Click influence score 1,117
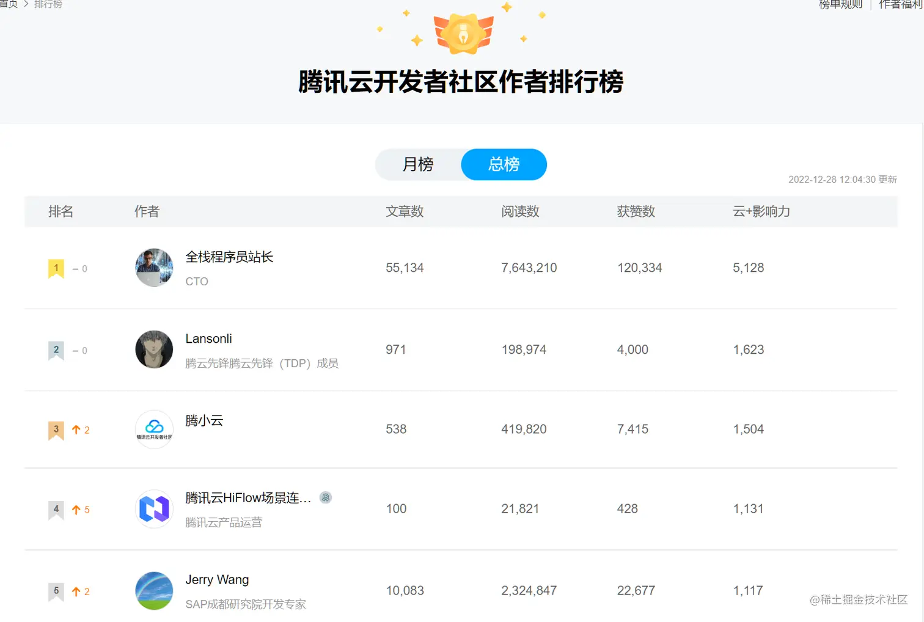Screen dimensions: 924x622 [749, 590]
